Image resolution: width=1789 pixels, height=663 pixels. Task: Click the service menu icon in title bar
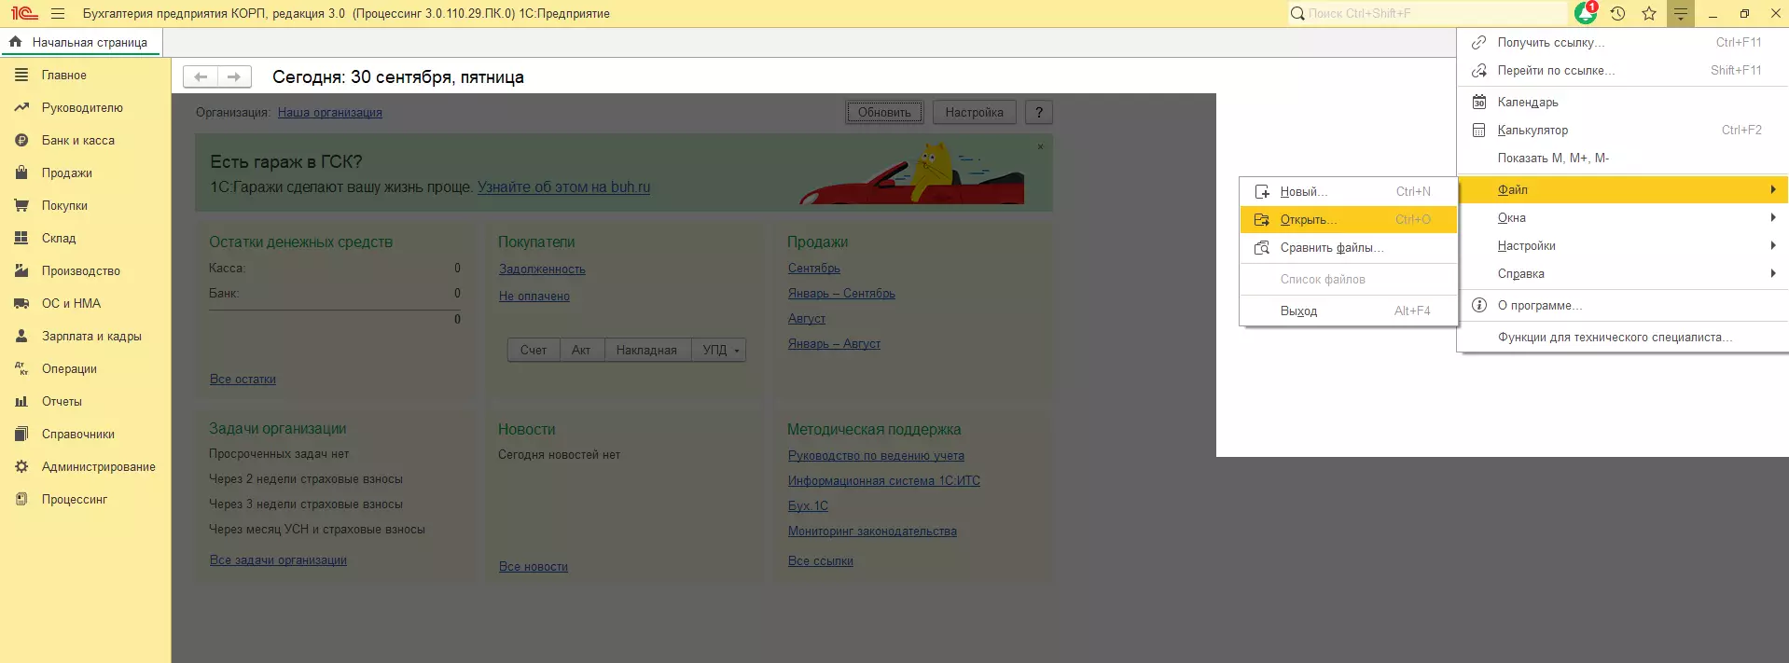[x=1681, y=14]
